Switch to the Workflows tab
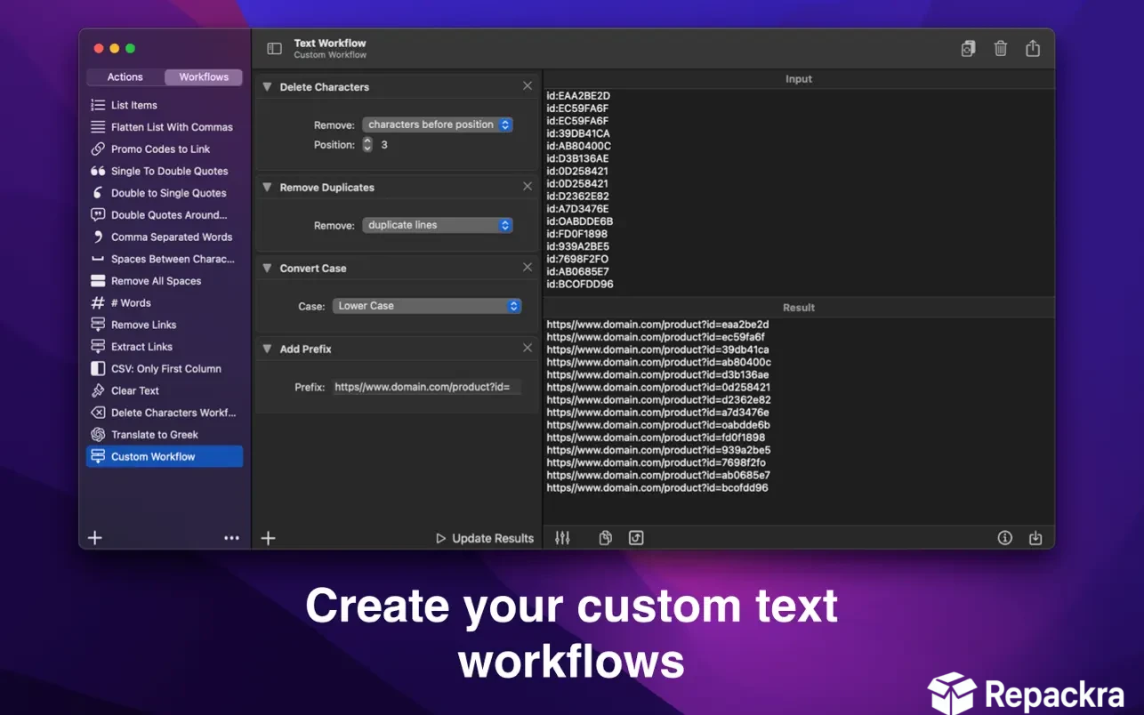The height and width of the screenshot is (715, 1144). point(204,77)
